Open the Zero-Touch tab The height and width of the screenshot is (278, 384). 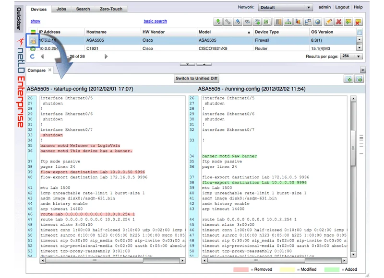click(111, 9)
